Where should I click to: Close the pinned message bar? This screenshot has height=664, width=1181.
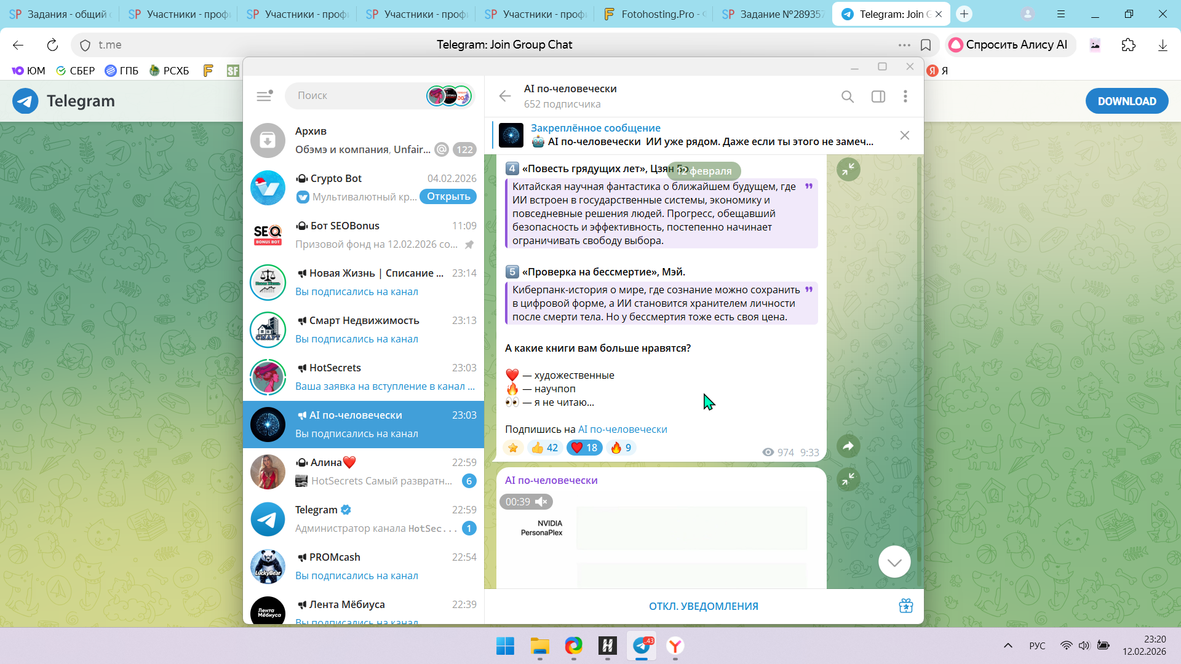[x=904, y=135]
